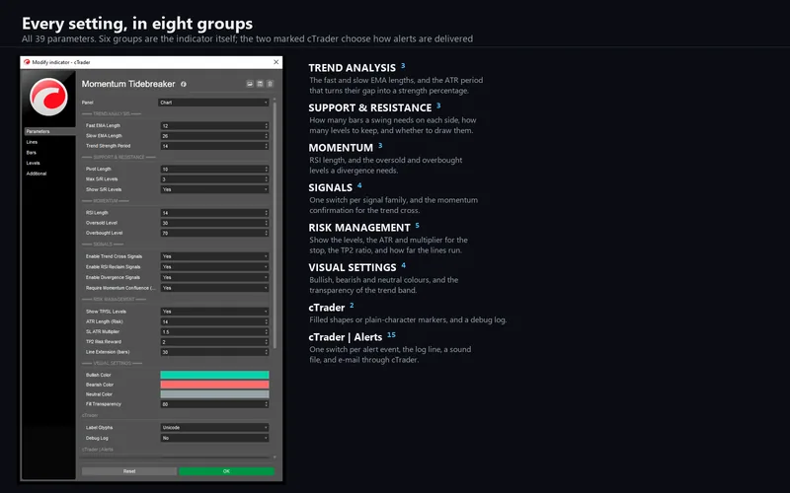Click the RISK MANAGEMENT heading on the right
Viewport: 790px width, 493px height.
click(x=359, y=228)
